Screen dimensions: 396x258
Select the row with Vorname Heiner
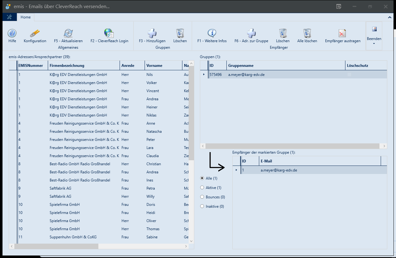point(99,107)
